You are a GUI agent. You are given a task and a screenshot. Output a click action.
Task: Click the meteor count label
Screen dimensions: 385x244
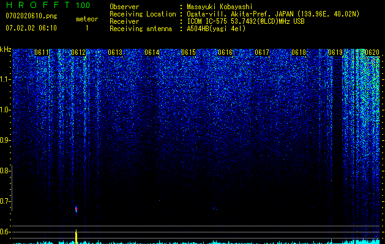(x=87, y=19)
